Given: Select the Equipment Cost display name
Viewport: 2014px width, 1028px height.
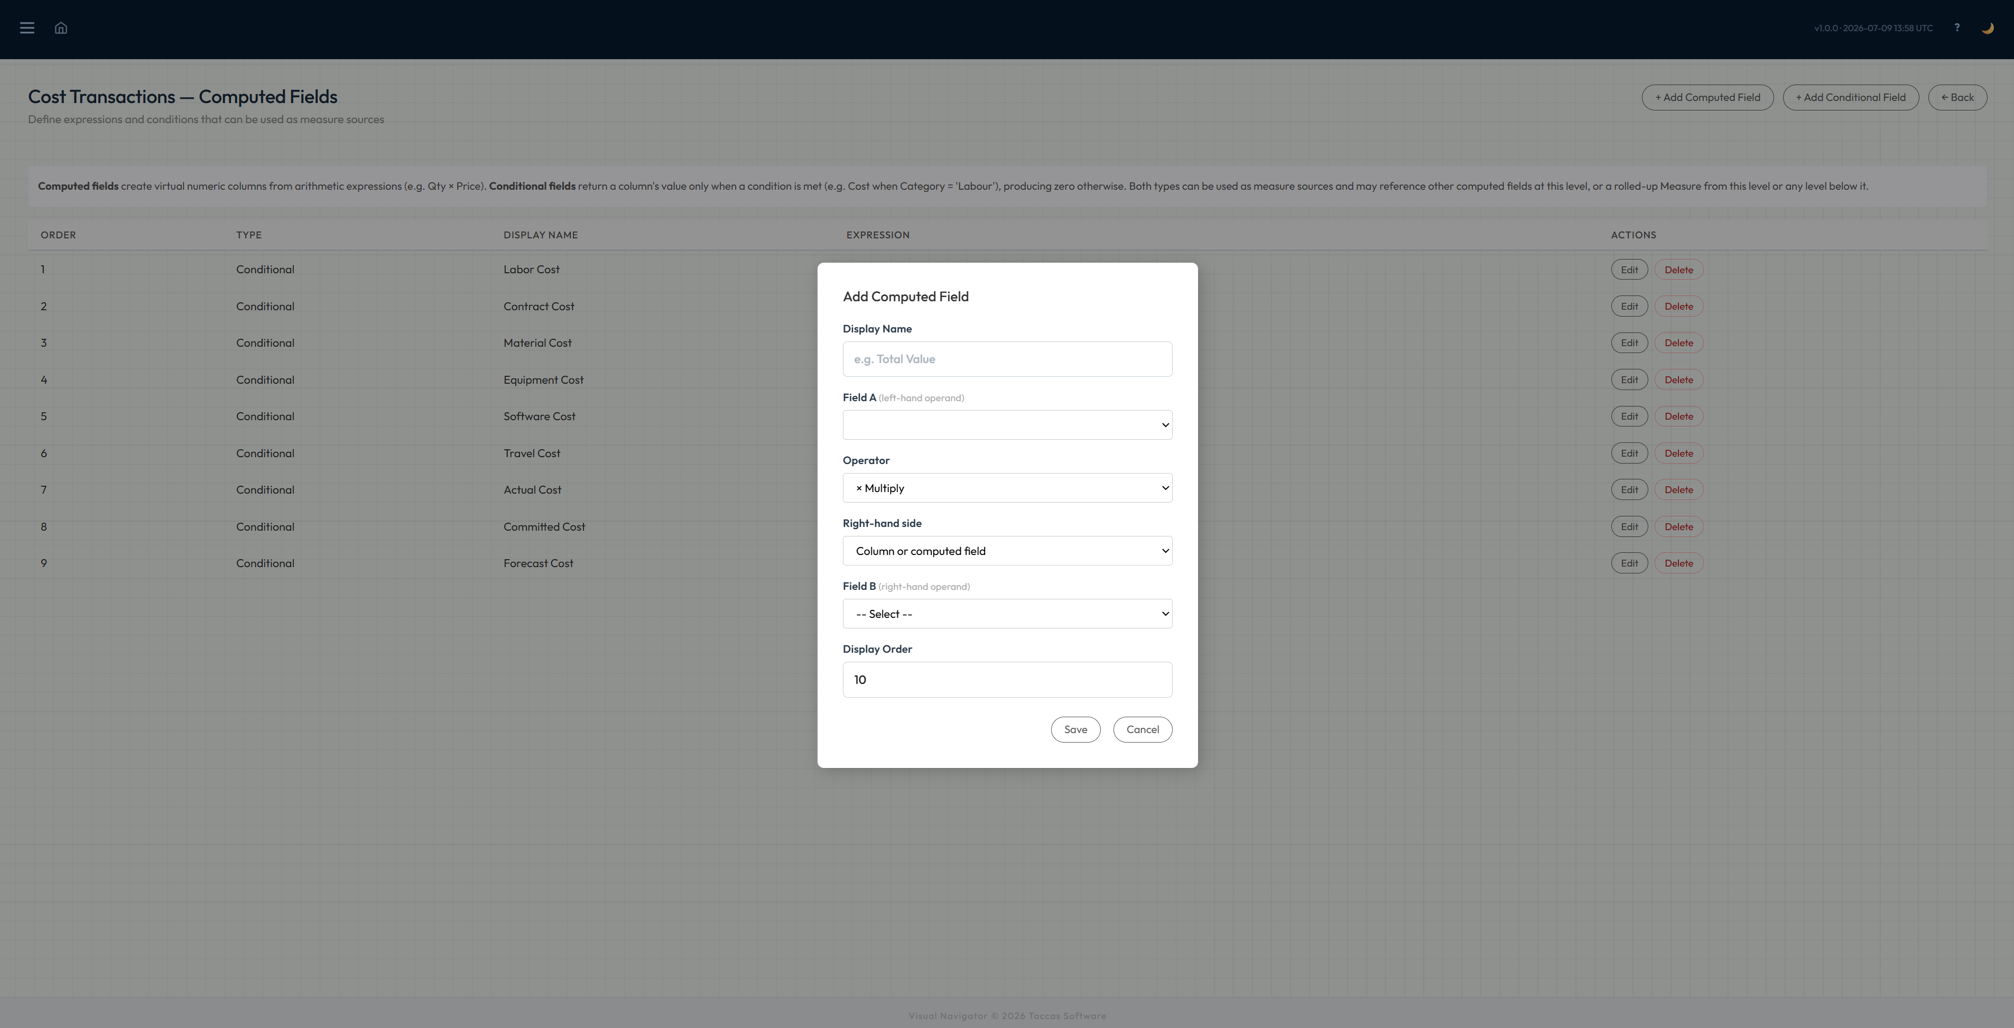Looking at the screenshot, I should coord(543,380).
